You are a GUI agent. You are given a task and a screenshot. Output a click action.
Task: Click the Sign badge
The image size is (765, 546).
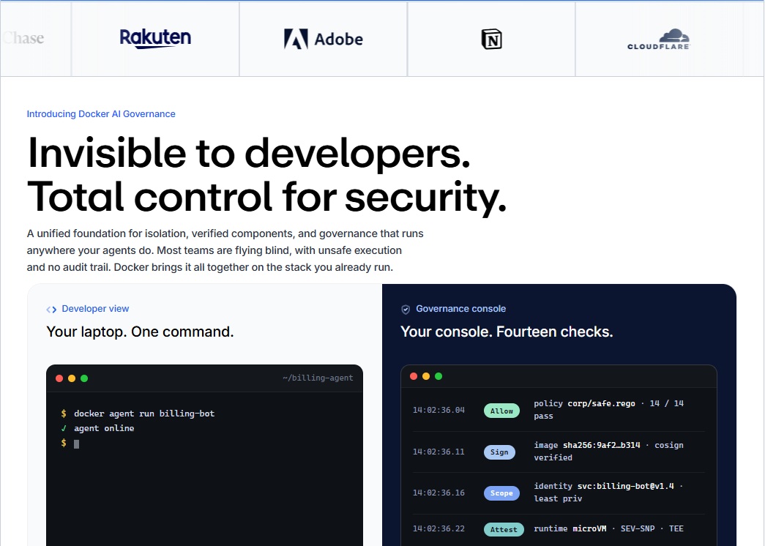[499, 452]
